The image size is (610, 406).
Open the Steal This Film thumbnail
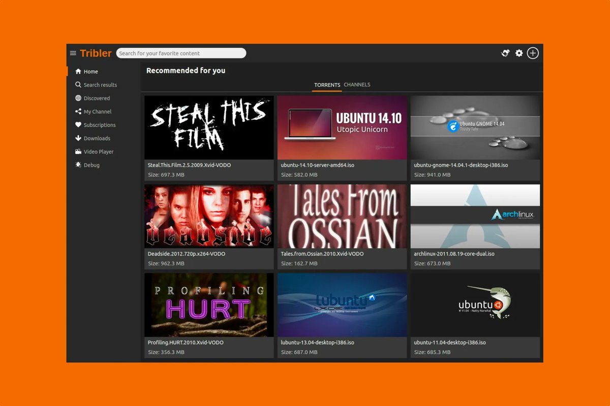click(209, 127)
